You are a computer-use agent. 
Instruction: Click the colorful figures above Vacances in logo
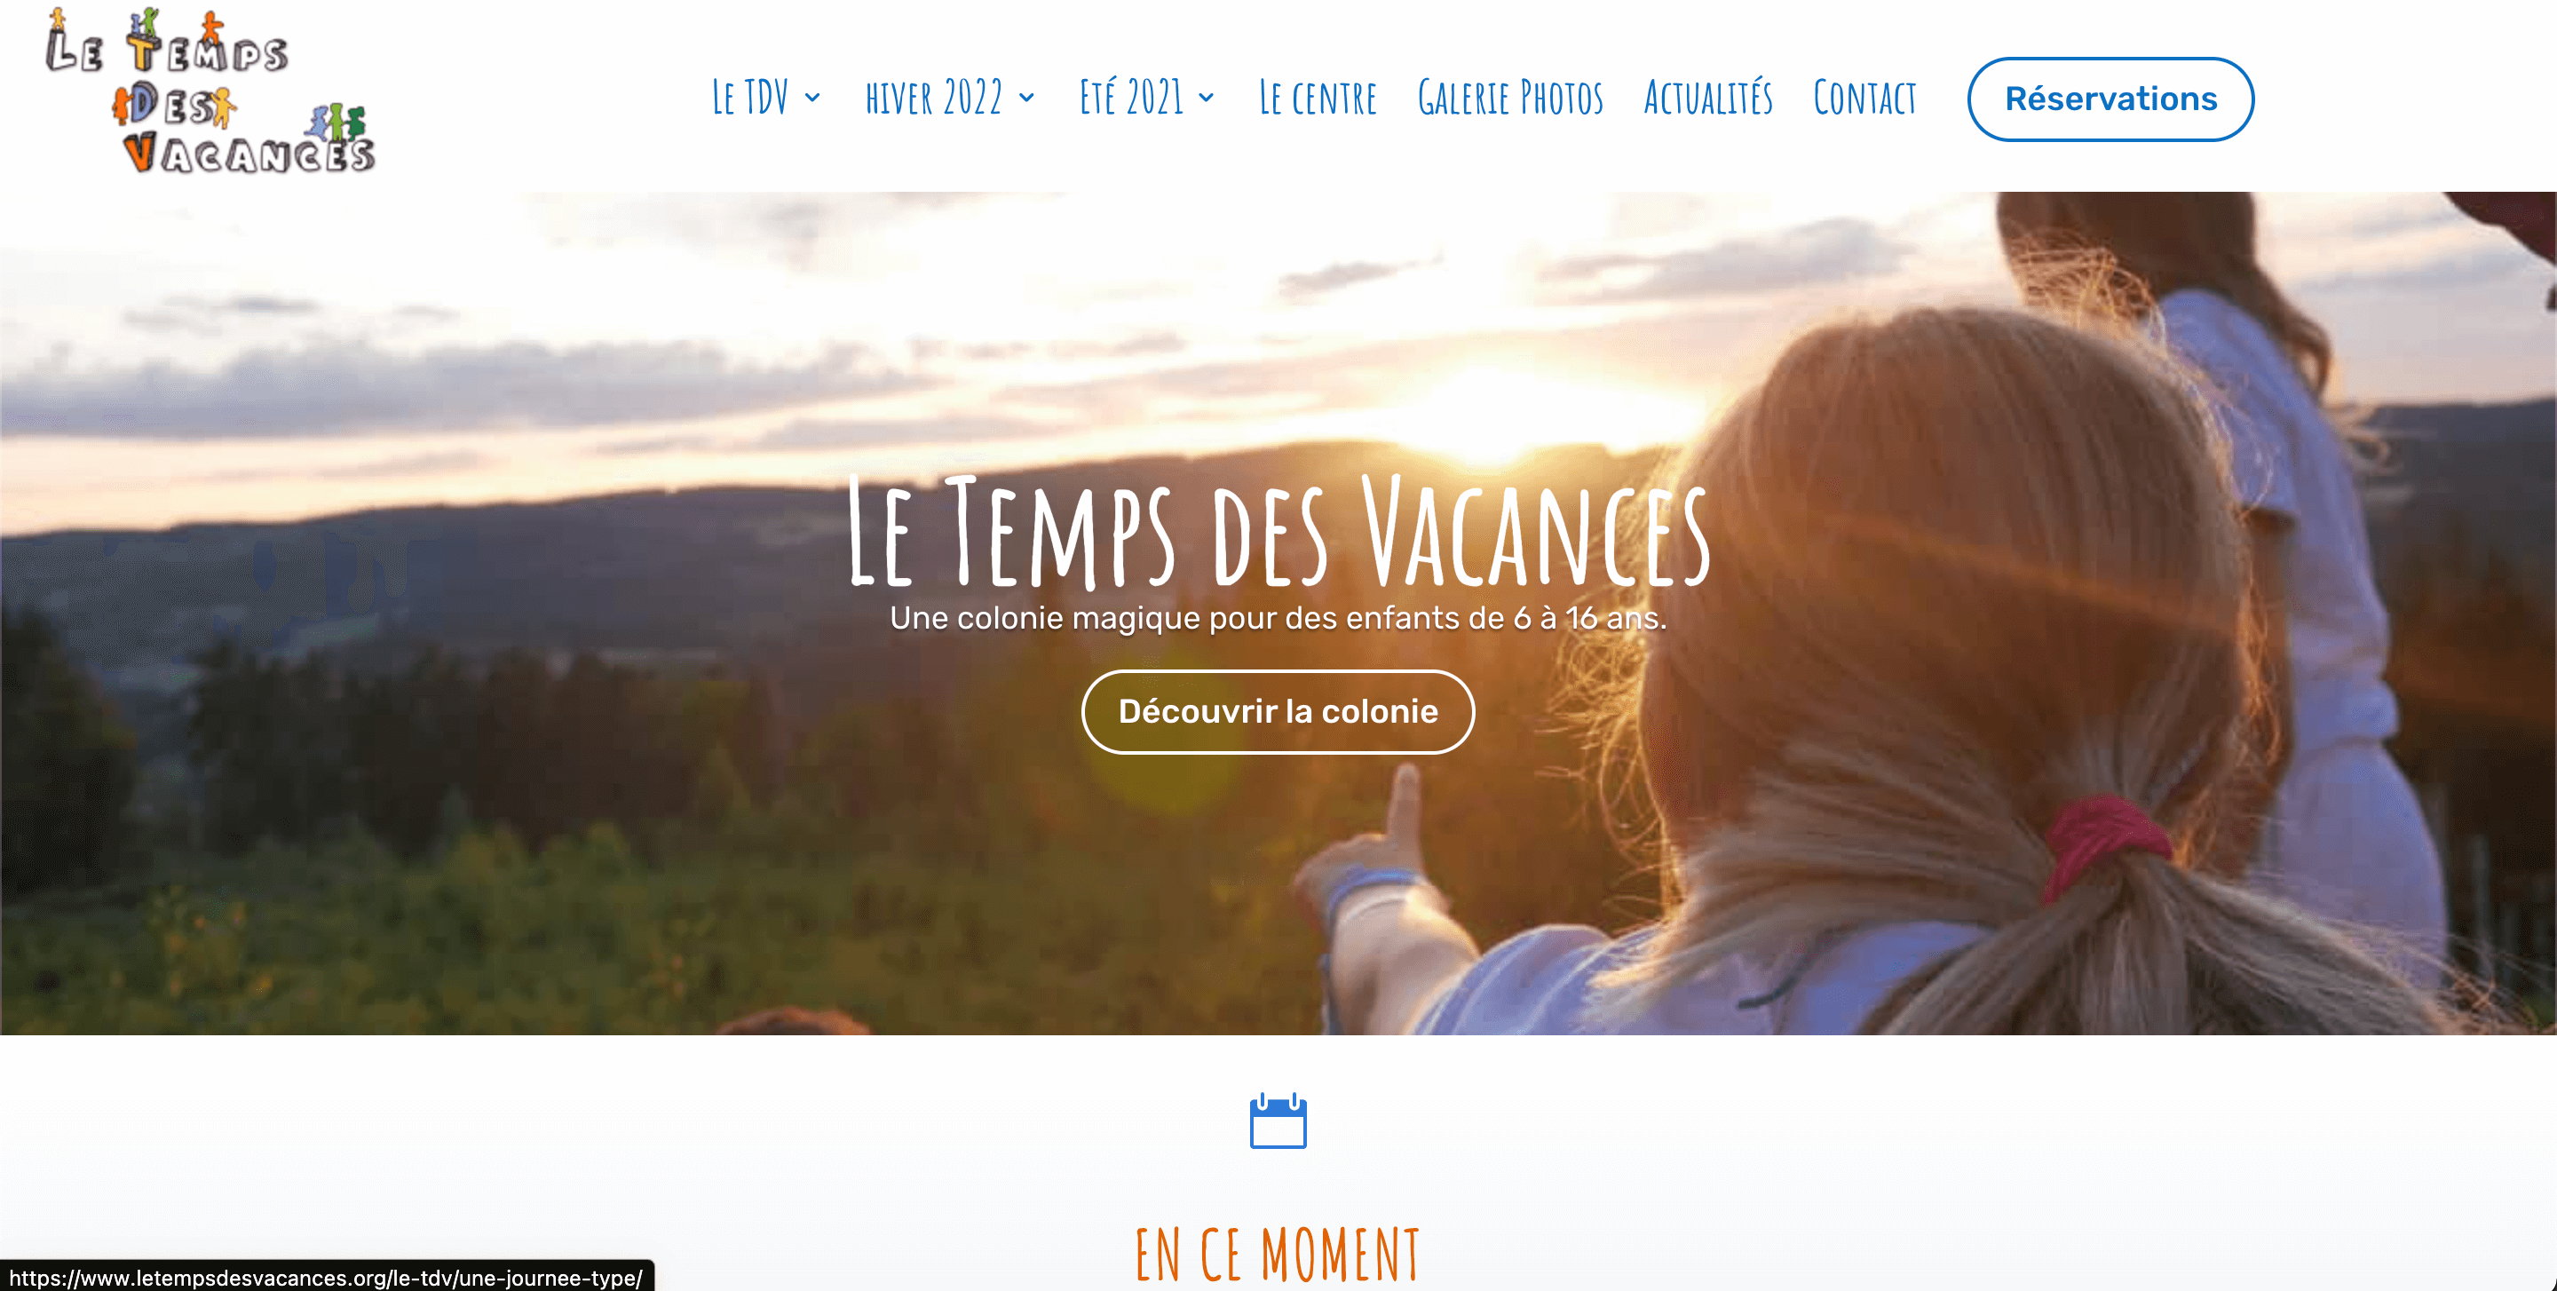coord(336,122)
